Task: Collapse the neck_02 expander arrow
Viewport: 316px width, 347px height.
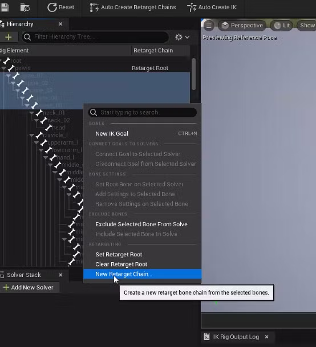Action: [37, 120]
